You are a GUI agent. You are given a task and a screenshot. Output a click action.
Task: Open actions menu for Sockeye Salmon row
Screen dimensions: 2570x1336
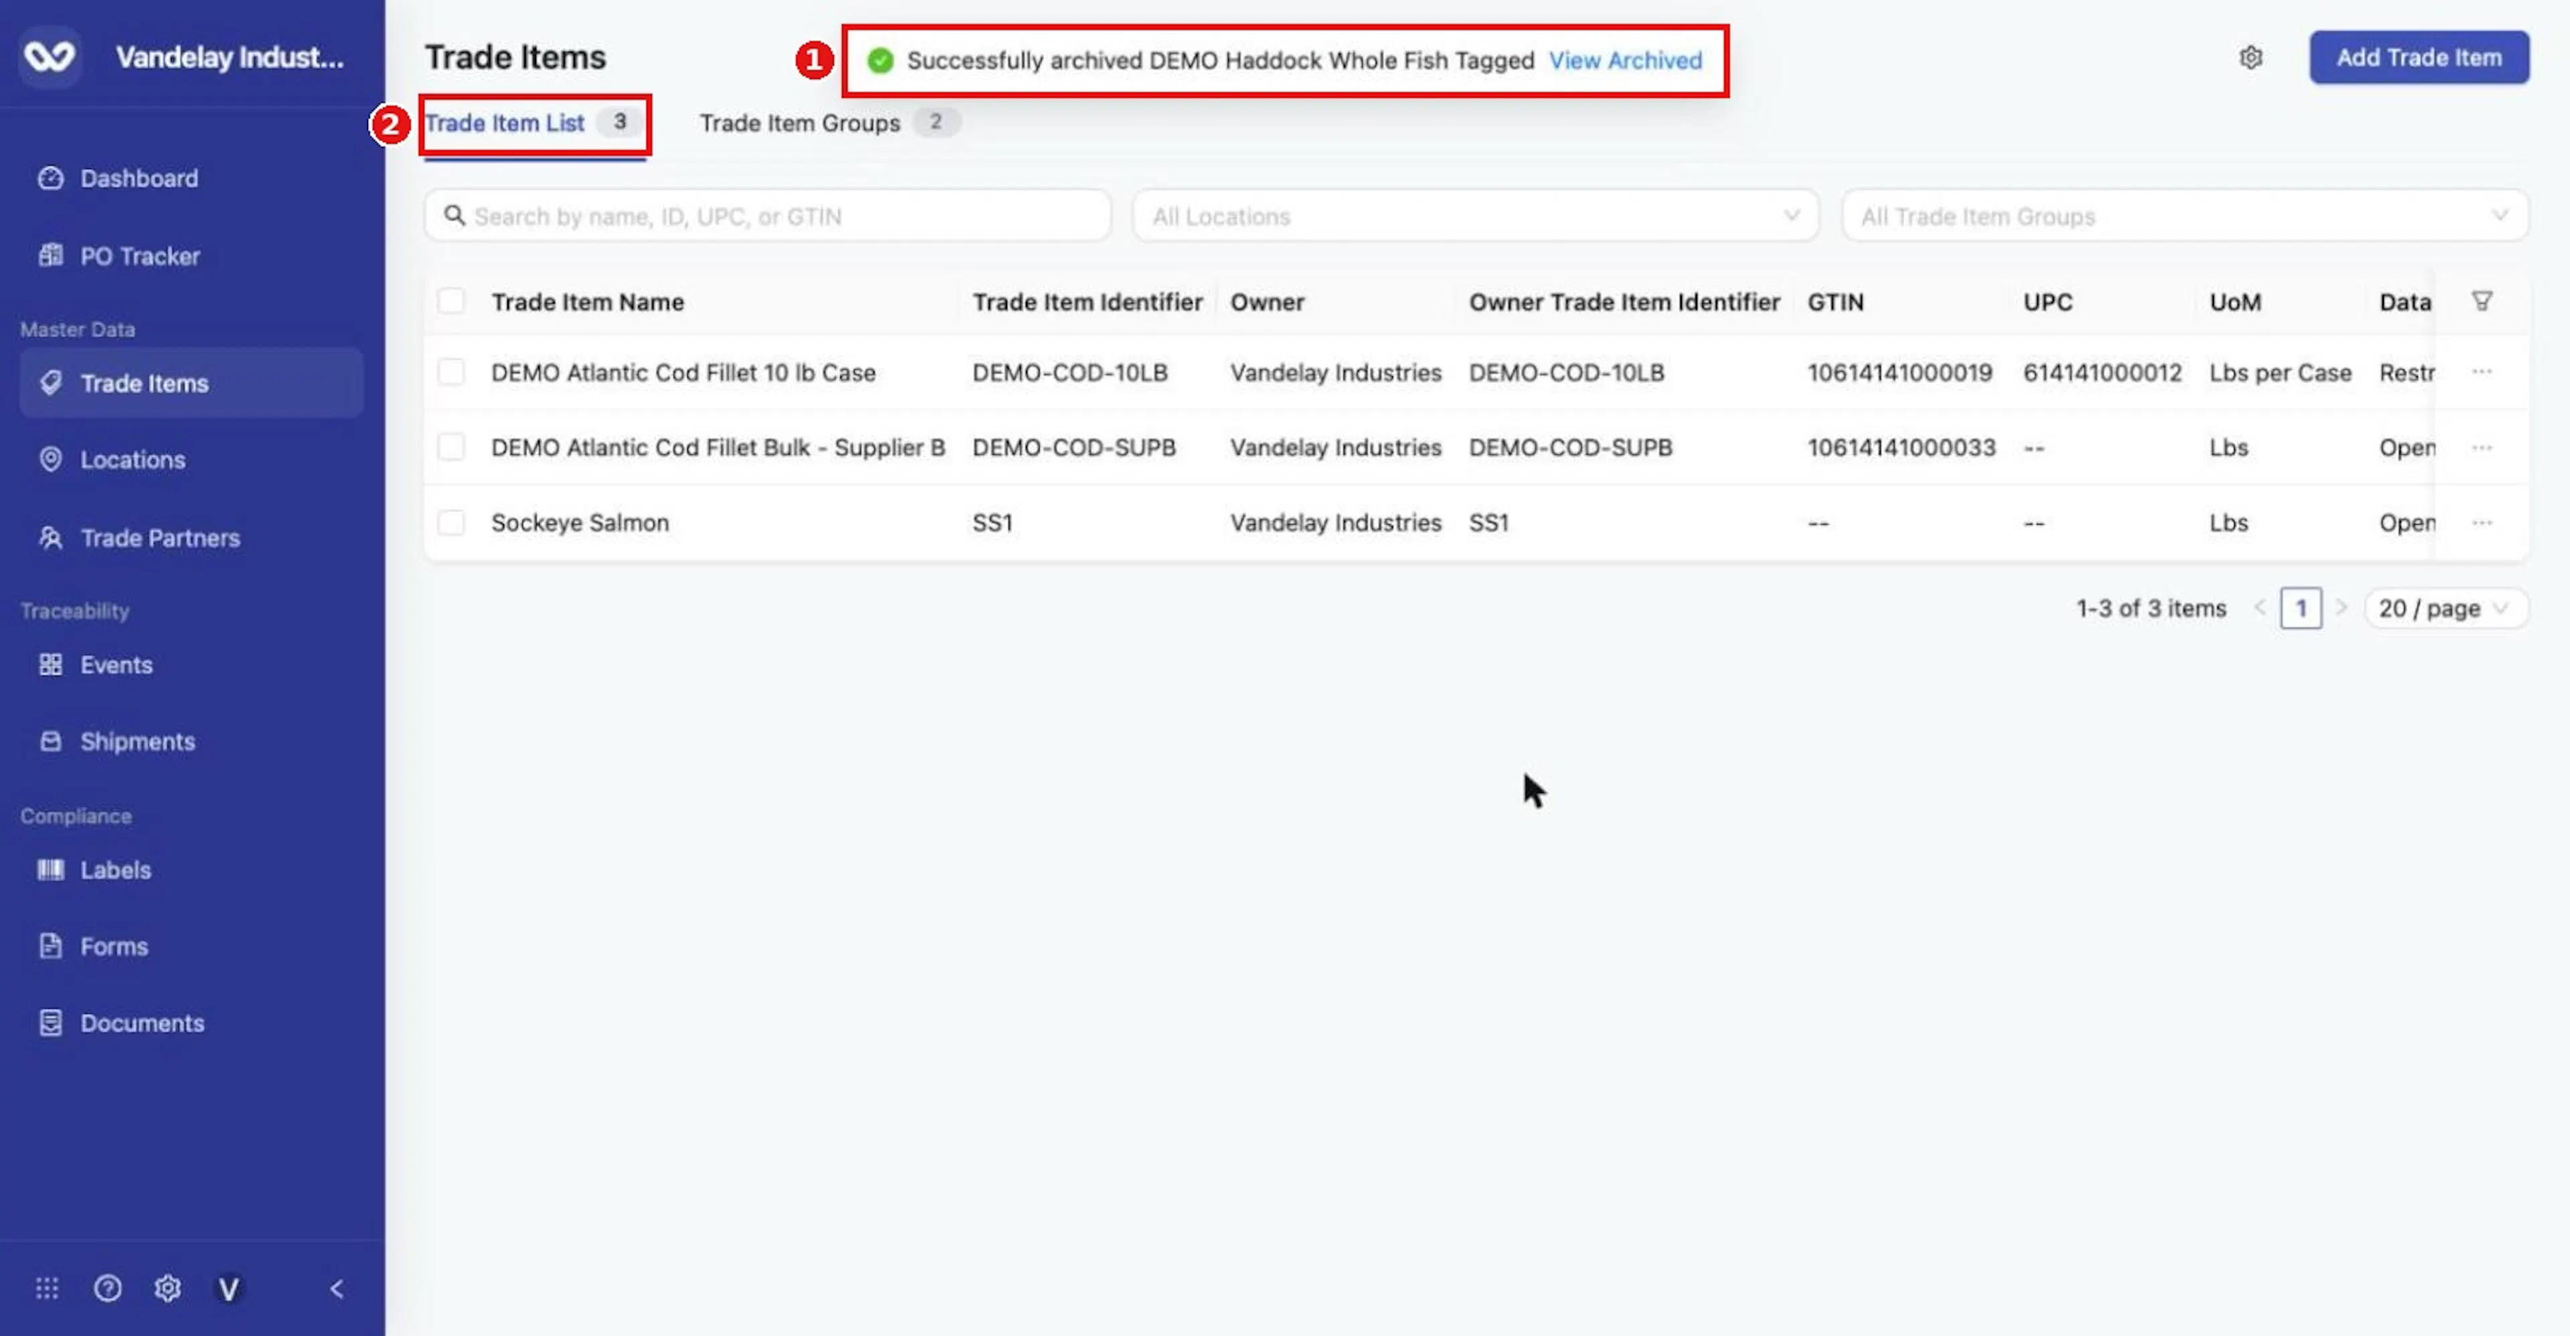point(2482,523)
